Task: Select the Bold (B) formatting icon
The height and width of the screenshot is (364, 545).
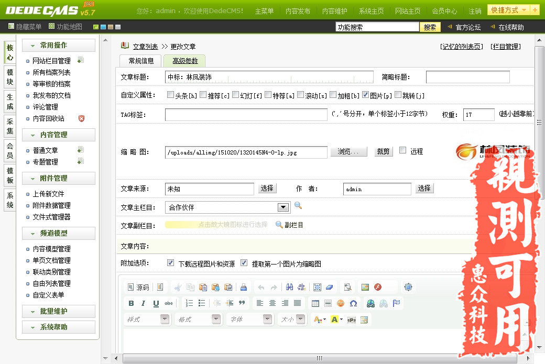Action: tap(131, 303)
